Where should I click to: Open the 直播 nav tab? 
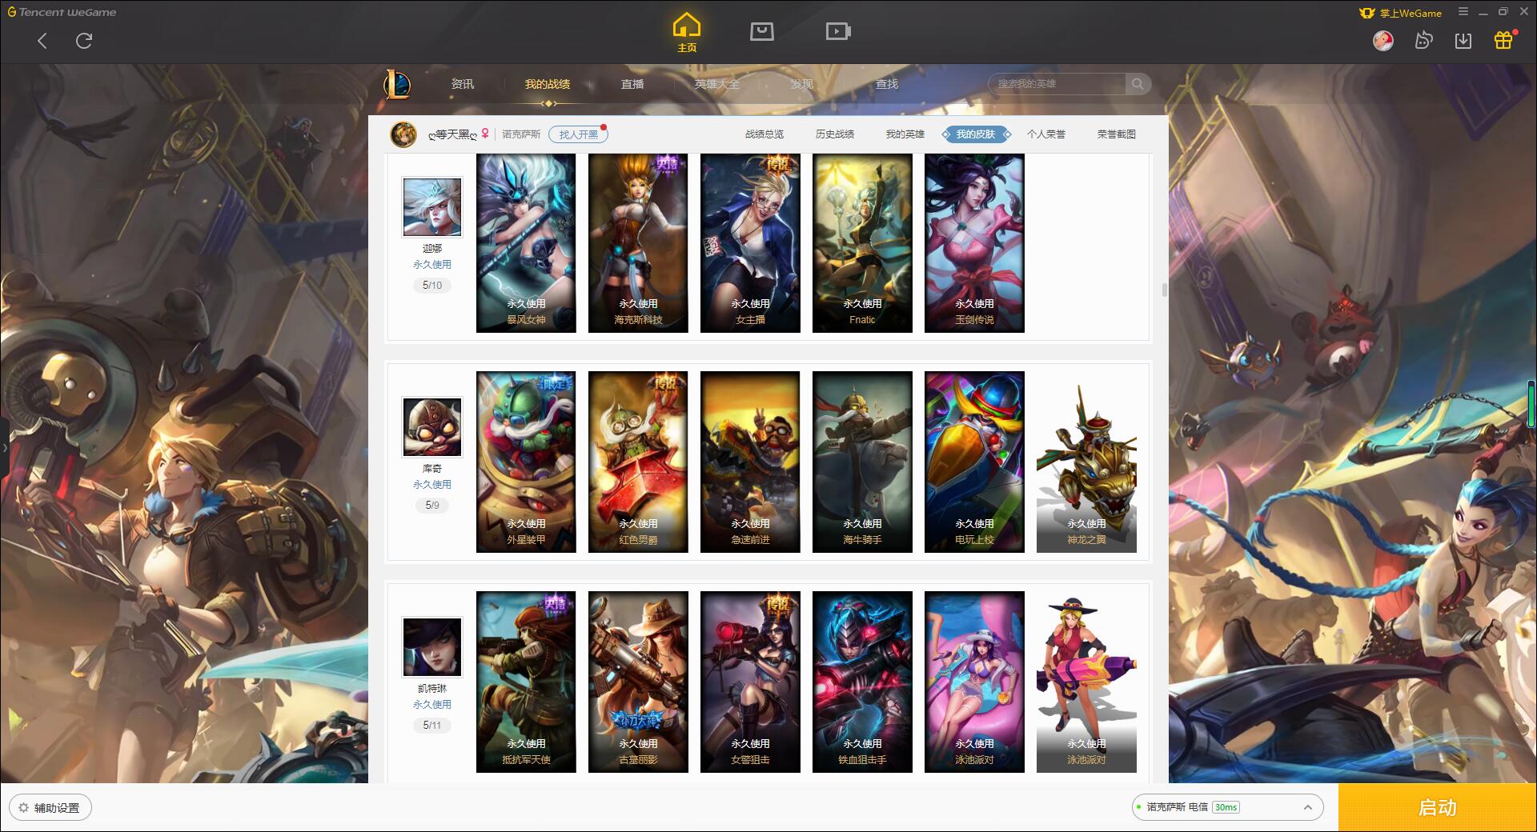[x=632, y=84]
